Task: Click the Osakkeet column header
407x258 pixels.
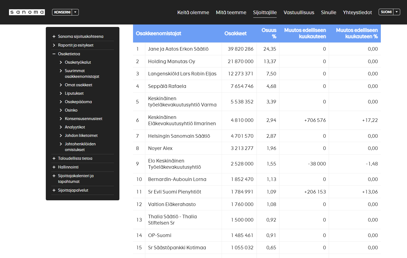Action: point(236,33)
